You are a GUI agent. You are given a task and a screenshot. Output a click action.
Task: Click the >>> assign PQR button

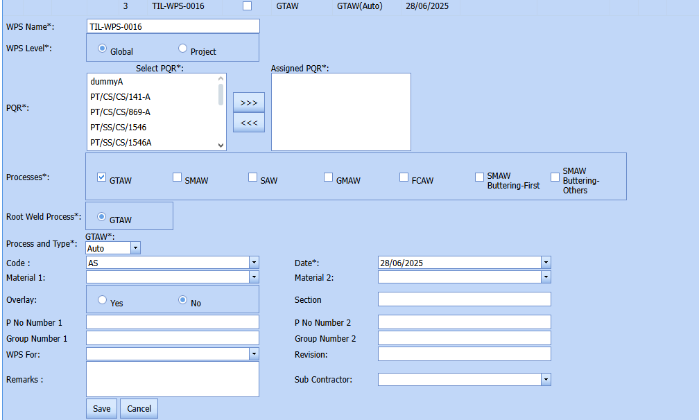248,103
